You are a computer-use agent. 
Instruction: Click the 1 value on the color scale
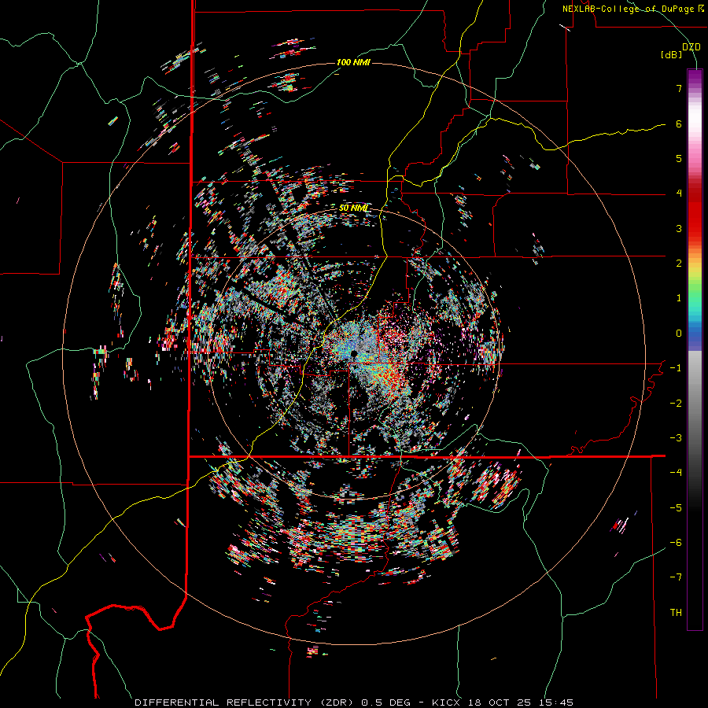679,298
